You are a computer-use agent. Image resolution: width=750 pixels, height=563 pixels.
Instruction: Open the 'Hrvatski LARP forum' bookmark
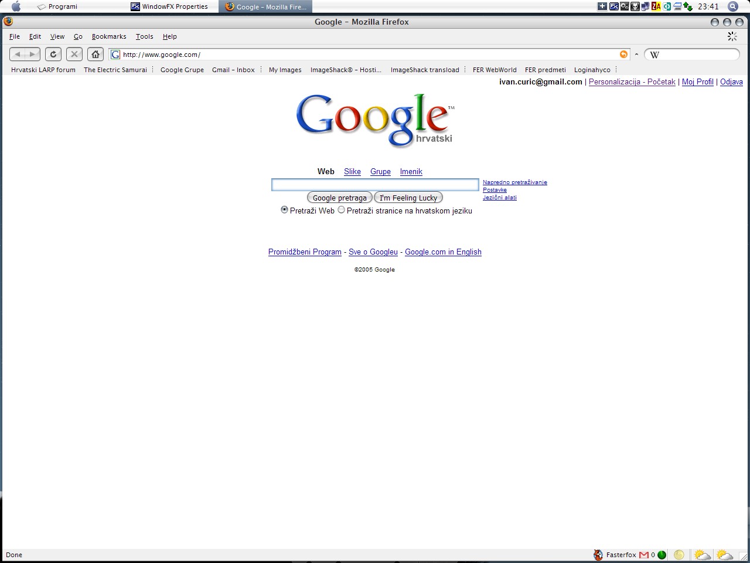43,70
